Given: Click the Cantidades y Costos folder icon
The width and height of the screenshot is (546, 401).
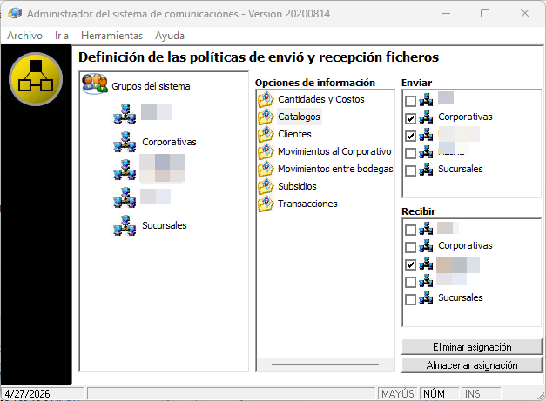Looking at the screenshot, I should (x=266, y=99).
